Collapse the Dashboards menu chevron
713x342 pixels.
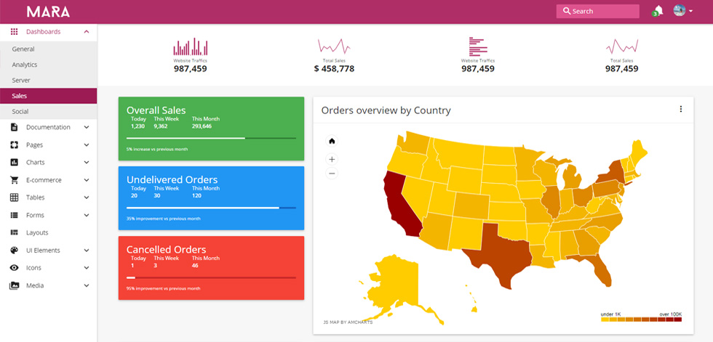click(x=87, y=32)
